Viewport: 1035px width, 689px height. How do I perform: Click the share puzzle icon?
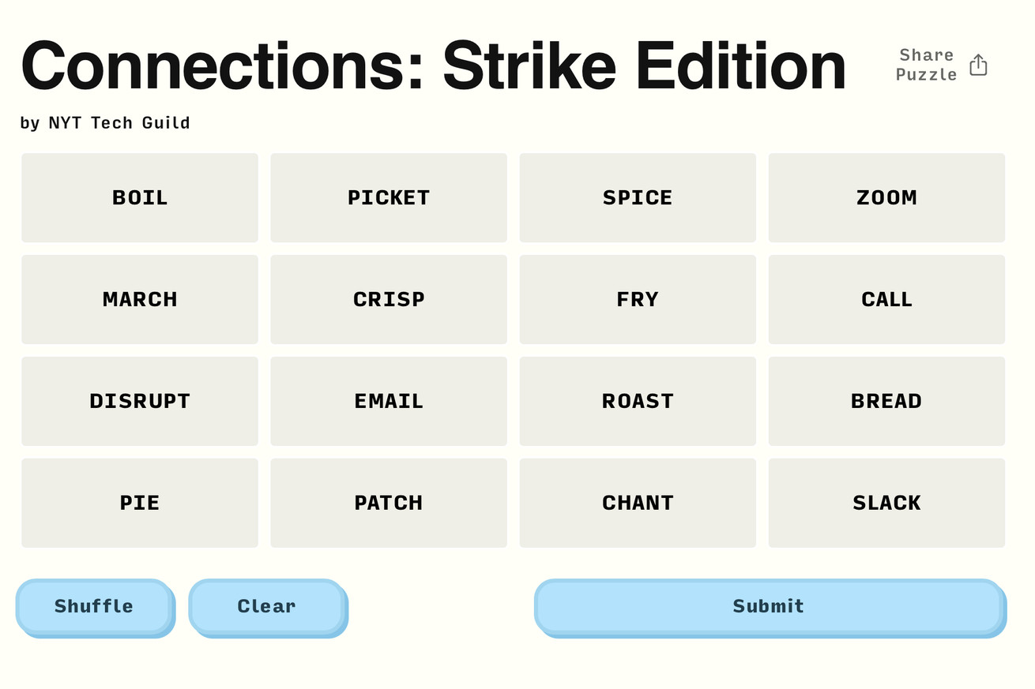pyautogui.click(x=978, y=65)
